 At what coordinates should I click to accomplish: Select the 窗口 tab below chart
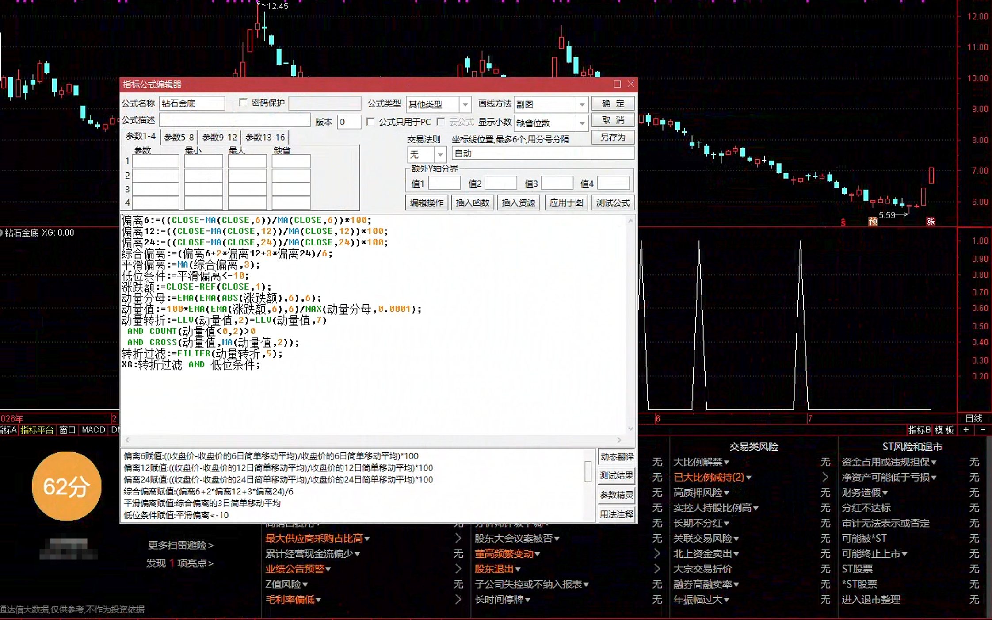pos(68,430)
